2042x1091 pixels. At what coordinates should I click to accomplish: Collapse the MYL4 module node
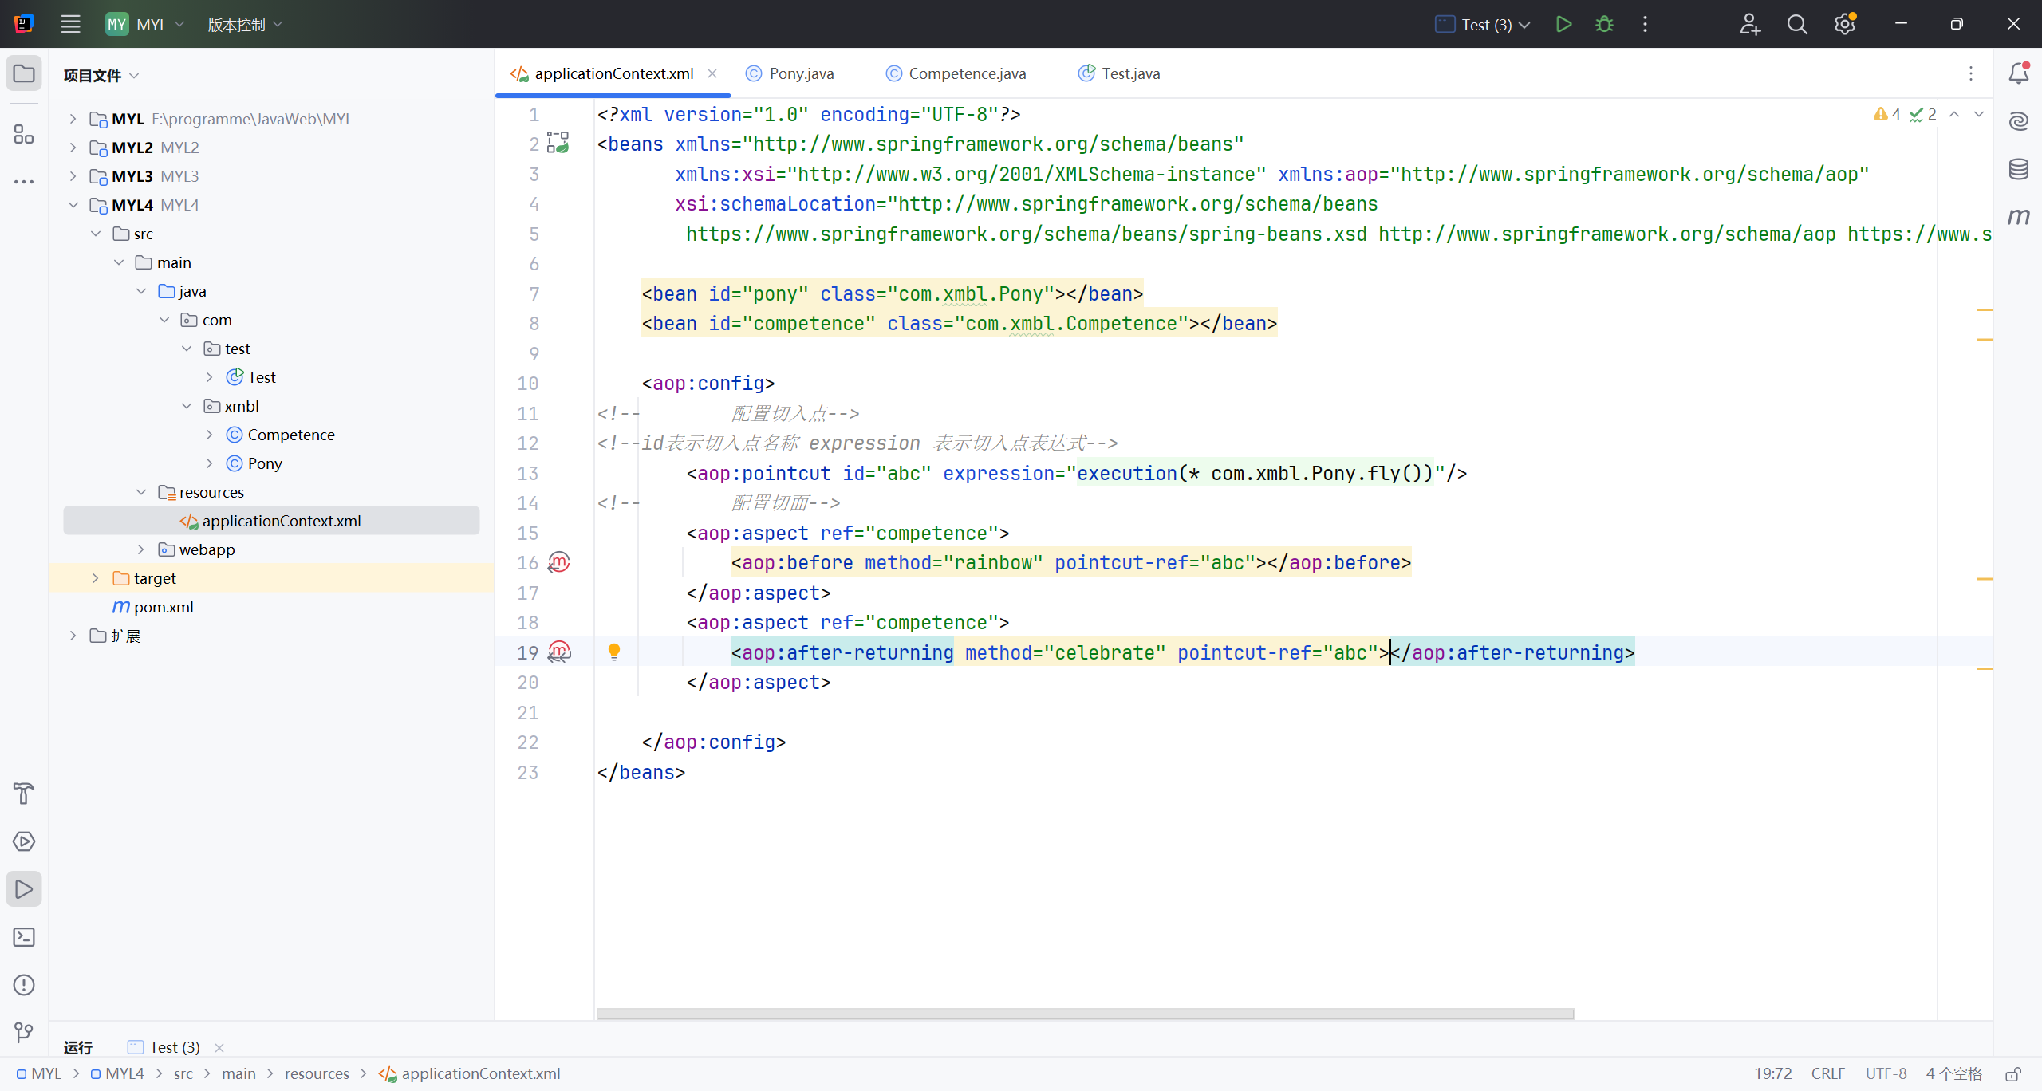[73, 205]
